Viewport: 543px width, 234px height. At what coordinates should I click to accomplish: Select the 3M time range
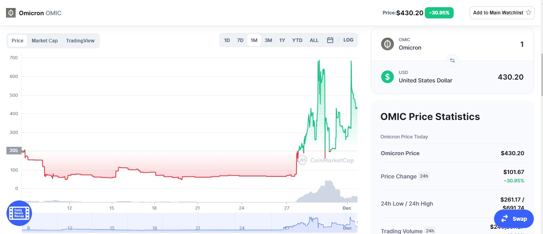tap(268, 40)
